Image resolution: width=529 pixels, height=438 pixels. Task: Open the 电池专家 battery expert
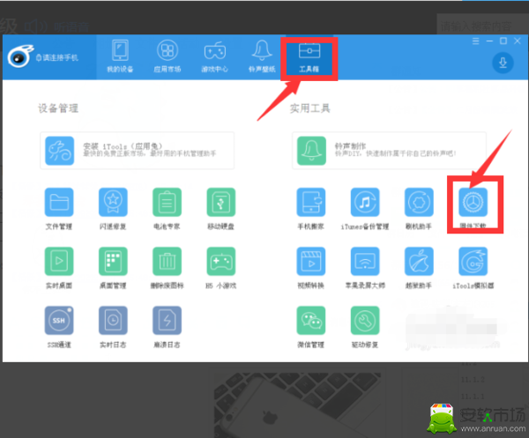point(167,203)
